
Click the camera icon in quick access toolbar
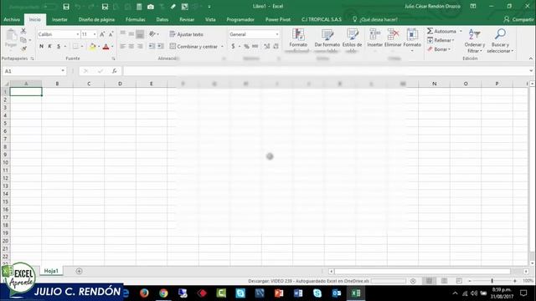[151, 7]
